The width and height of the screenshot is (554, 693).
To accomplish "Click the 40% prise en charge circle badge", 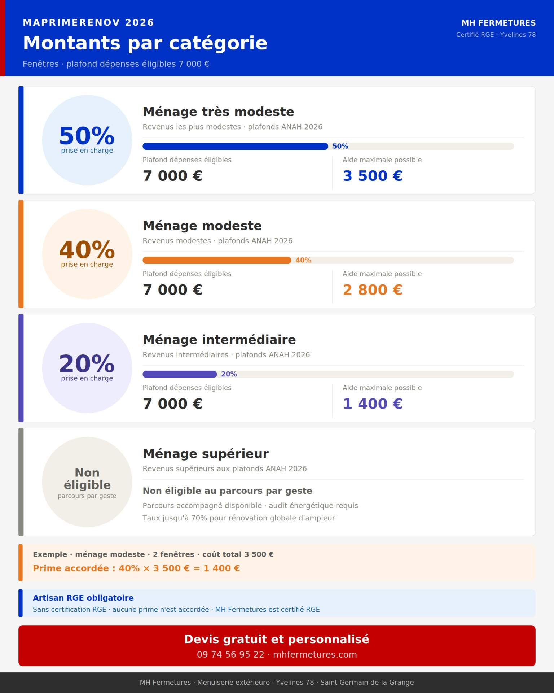I will tap(87, 254).
